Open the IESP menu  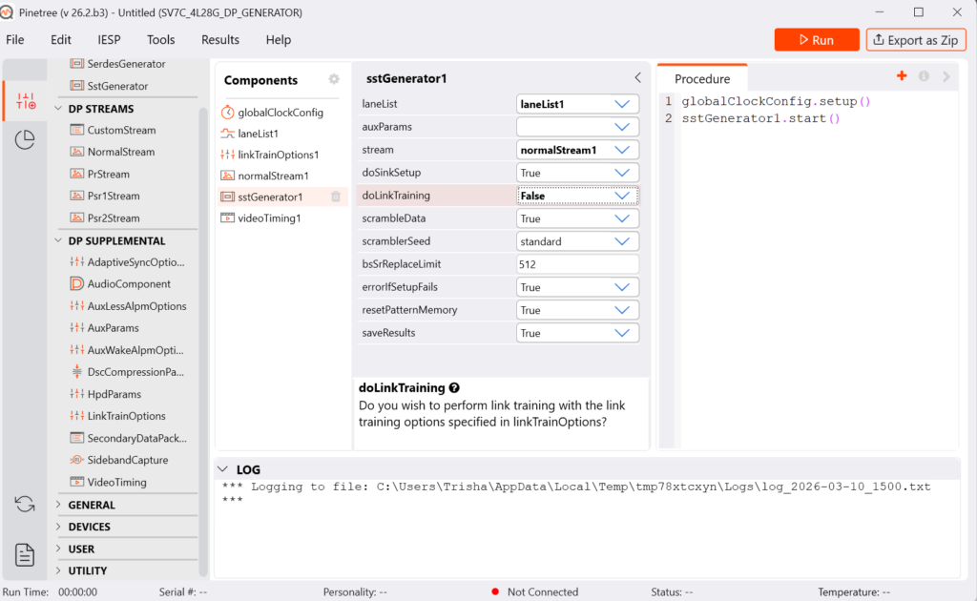coord(109,40)
